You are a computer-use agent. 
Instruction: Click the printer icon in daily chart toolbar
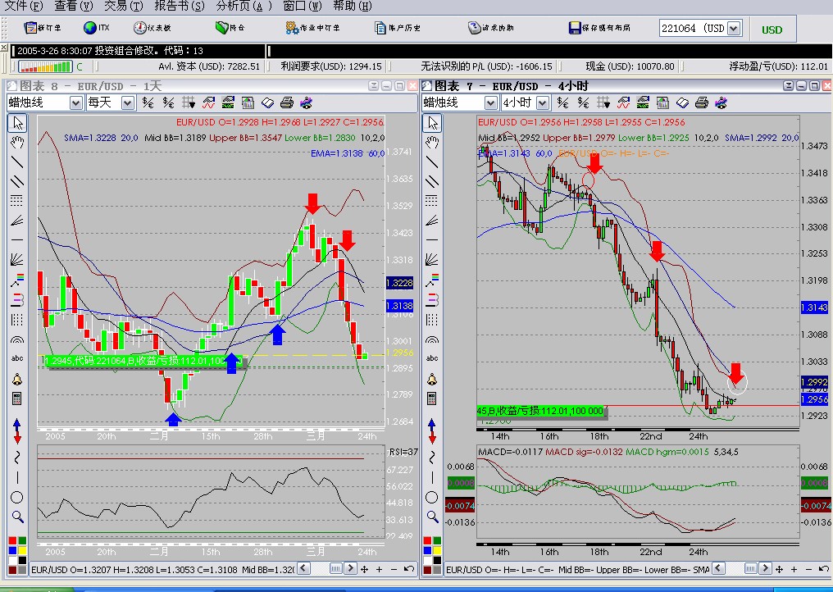[x=287, y=102]
